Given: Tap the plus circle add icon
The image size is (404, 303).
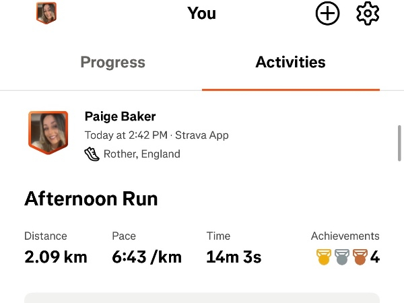Looking at the screenshot, I should [x=328, y=13].
